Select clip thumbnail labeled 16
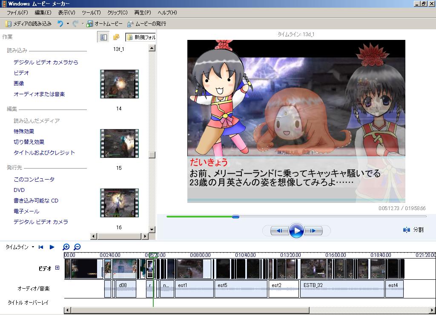 tap(119, 203)
